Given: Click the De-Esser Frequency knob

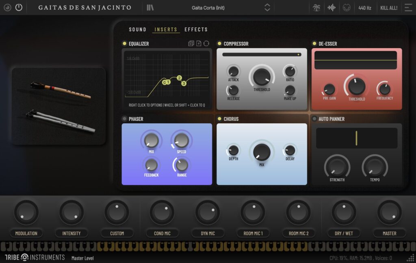Looking at the screenshot, I should (385, 89).
